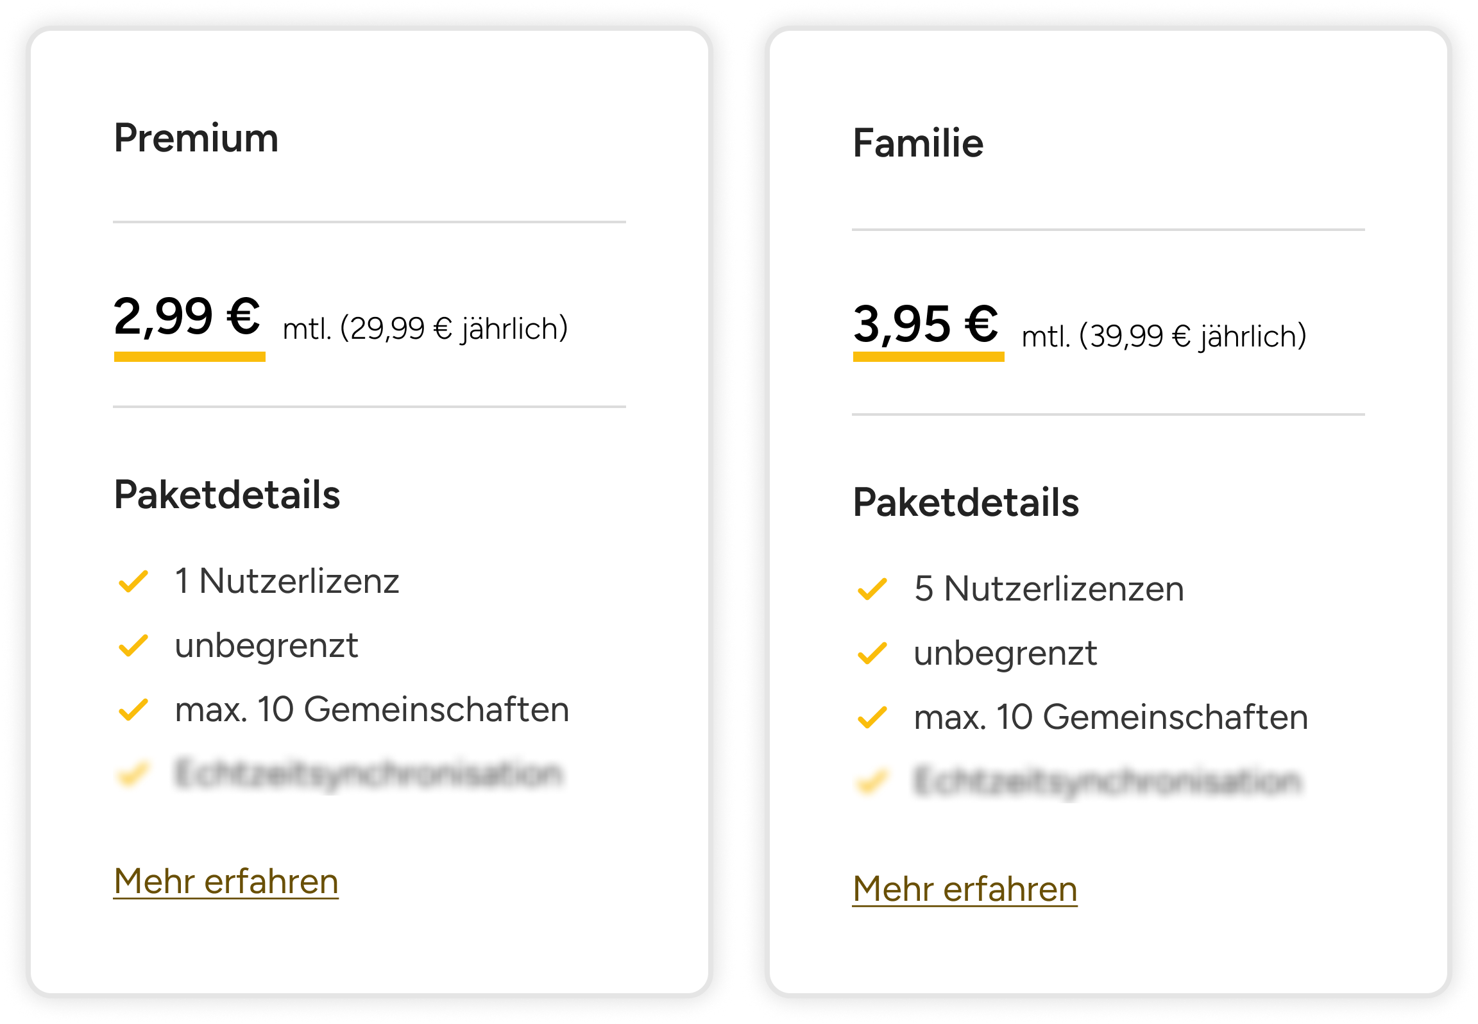Click the 39,99 € jährlich price note
Viewport: 1478px width, 1024px height.
[x=1164, y=336]
